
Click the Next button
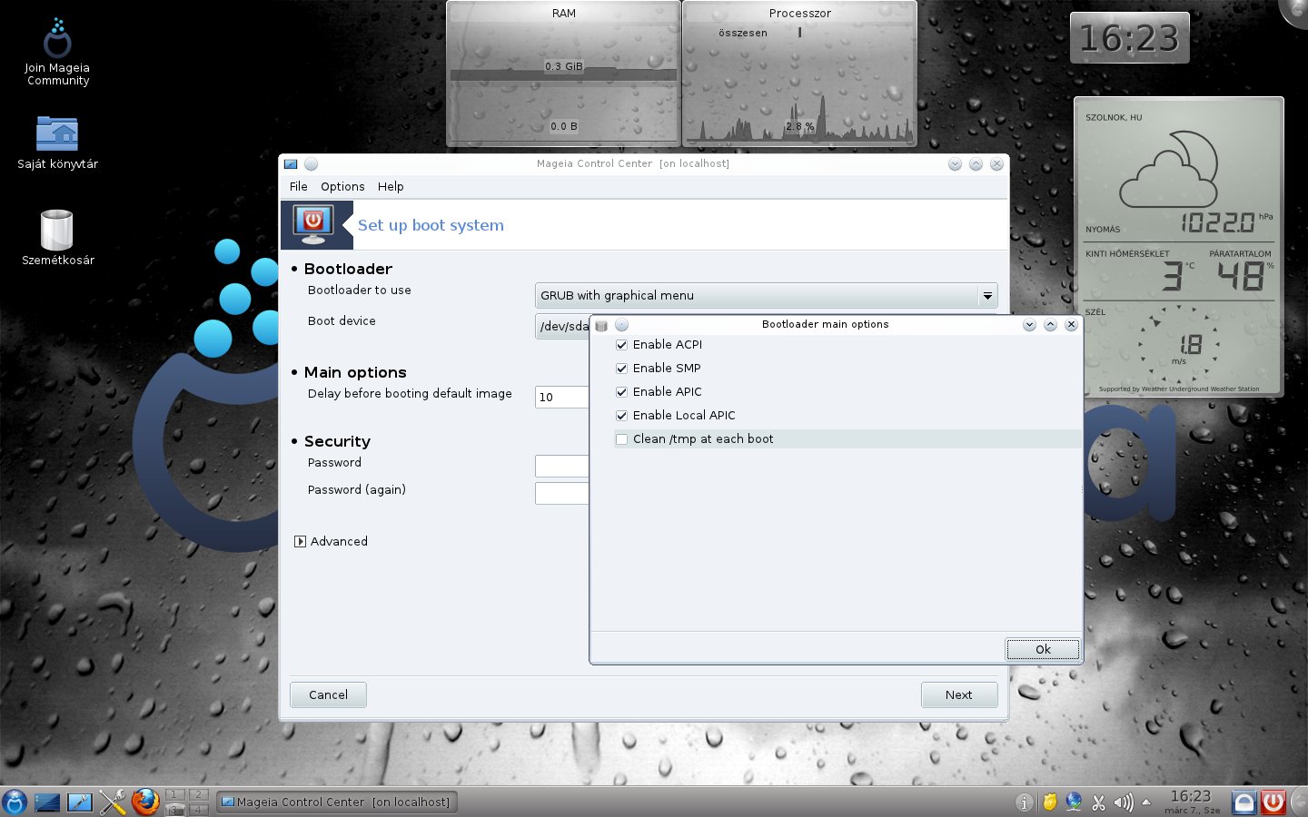click(x=959, y=694)
